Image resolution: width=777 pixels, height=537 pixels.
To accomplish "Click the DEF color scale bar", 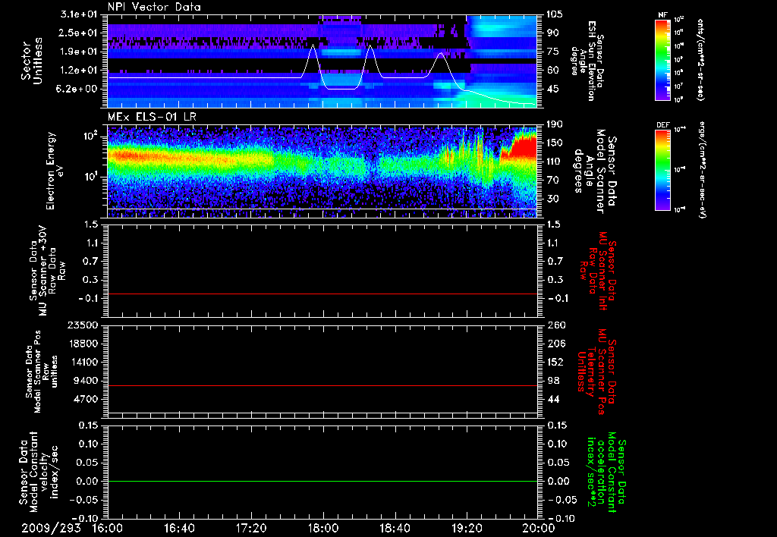I will pyautogui.click(x=663, y=170).
